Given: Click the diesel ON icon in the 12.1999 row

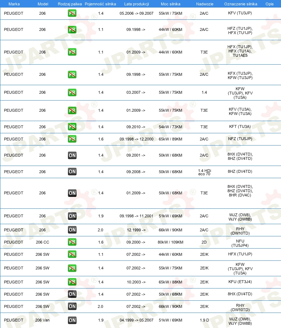Looking at the screenshot, I should point(72,230).
